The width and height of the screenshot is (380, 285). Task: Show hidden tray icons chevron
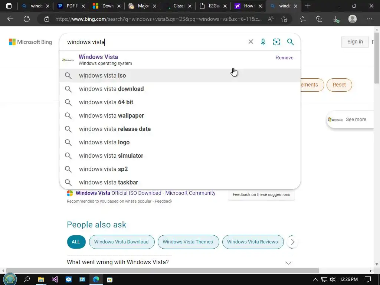click(x=315, y=279)
